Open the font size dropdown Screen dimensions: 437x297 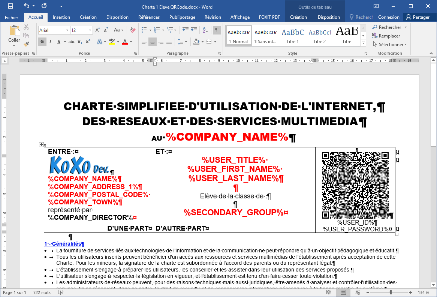90,30
